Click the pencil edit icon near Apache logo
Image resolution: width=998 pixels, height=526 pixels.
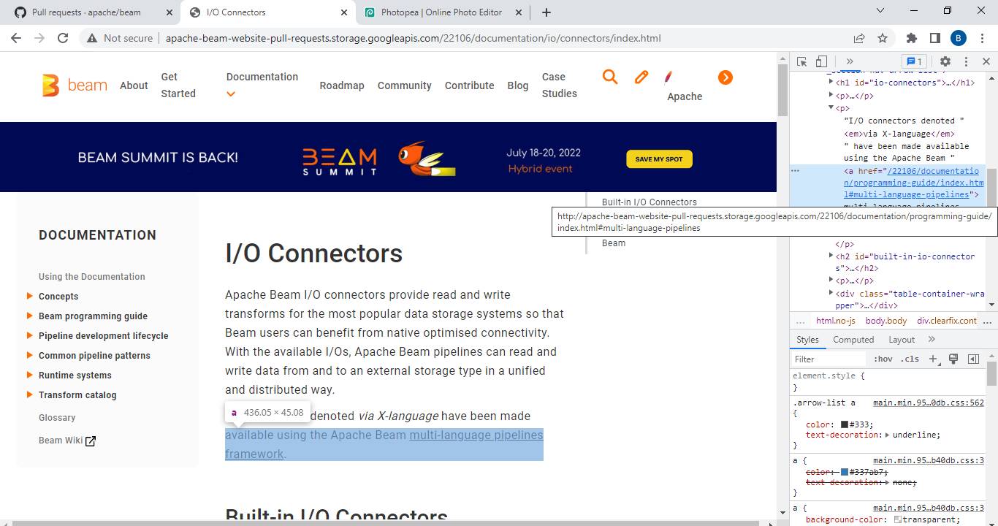point(641,77)
